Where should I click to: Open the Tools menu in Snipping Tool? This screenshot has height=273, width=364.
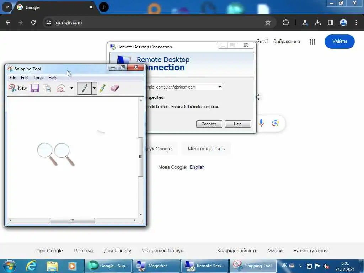(38, 78)
